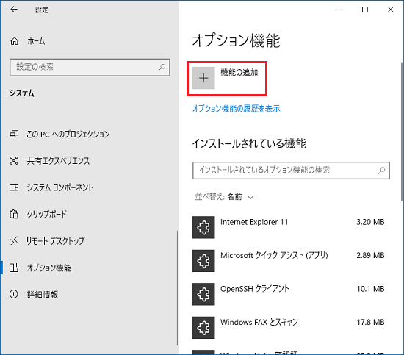Minimize the 設定 window
This screenshot has width=404, height=355.
pos(339,10)
